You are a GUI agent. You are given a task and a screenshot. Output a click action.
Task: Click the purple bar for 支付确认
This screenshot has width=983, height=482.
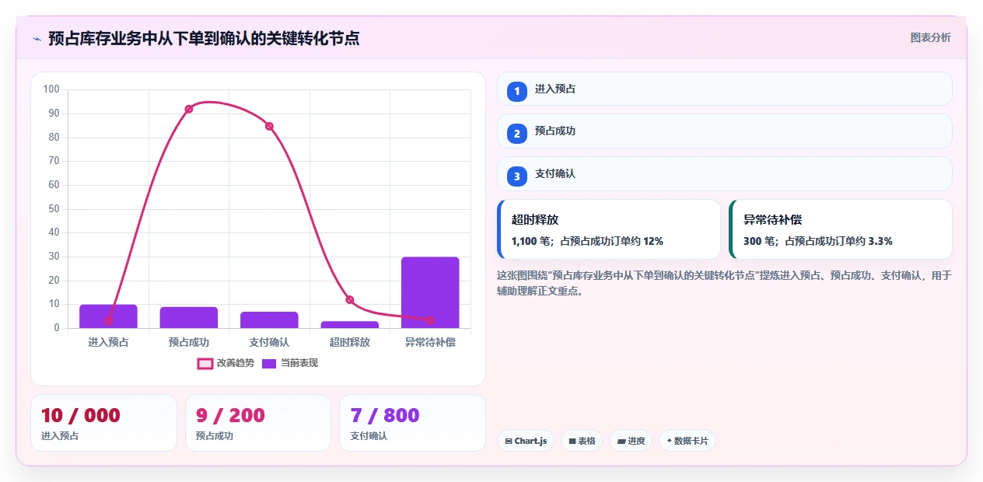(269, 320)
